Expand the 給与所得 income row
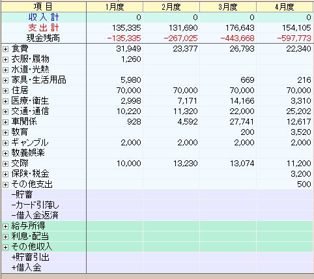314x279 pixels. coord(5,226)
